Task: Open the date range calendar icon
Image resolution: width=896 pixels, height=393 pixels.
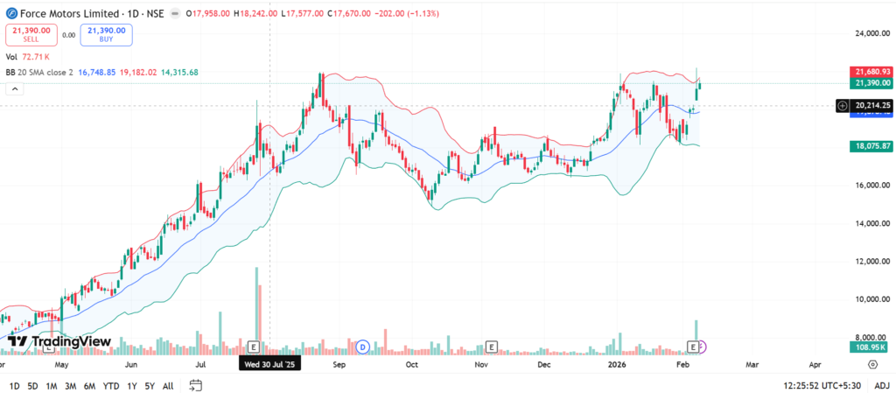Action: click(195, 385)
